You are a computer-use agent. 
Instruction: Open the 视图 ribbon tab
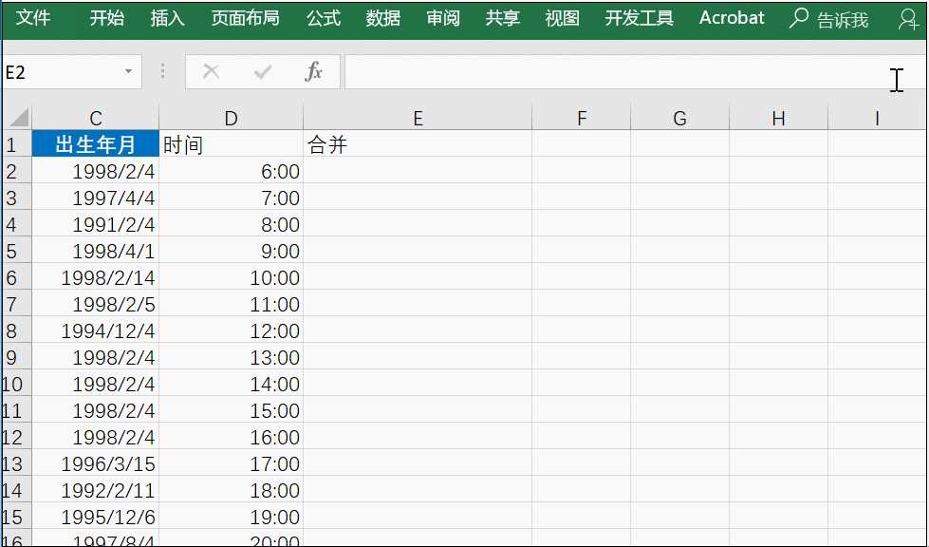coord(563,18)
